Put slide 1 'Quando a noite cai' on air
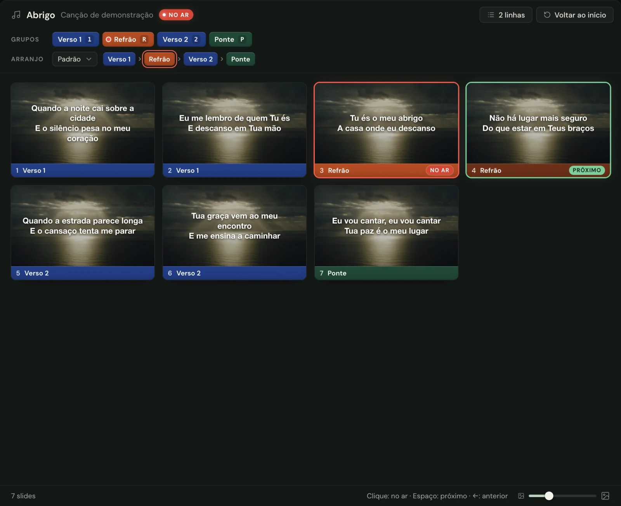Viewport: 621px width, 506px height. coord(83,130)
